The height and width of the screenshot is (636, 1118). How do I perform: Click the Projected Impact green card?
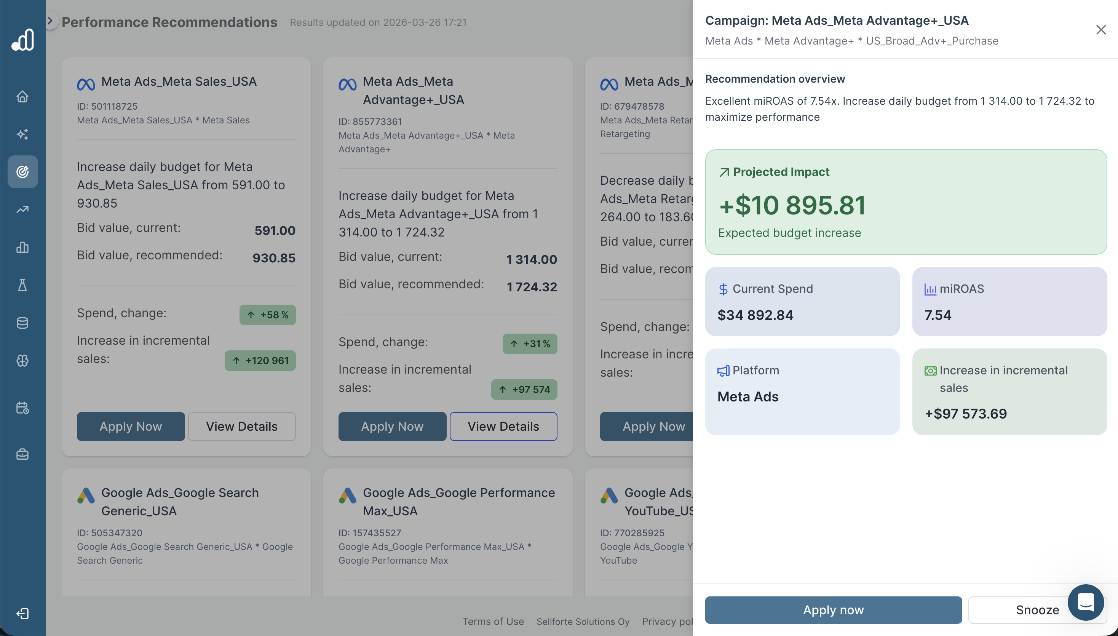(905, 202)
